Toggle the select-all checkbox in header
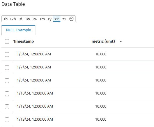This screenshot has height=127, width=154. pyautogui.click(x=7, y=41)
